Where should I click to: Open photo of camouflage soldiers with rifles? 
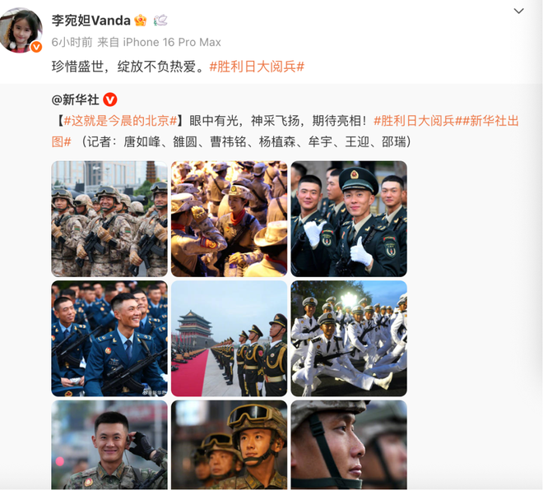tap(109, 219)
